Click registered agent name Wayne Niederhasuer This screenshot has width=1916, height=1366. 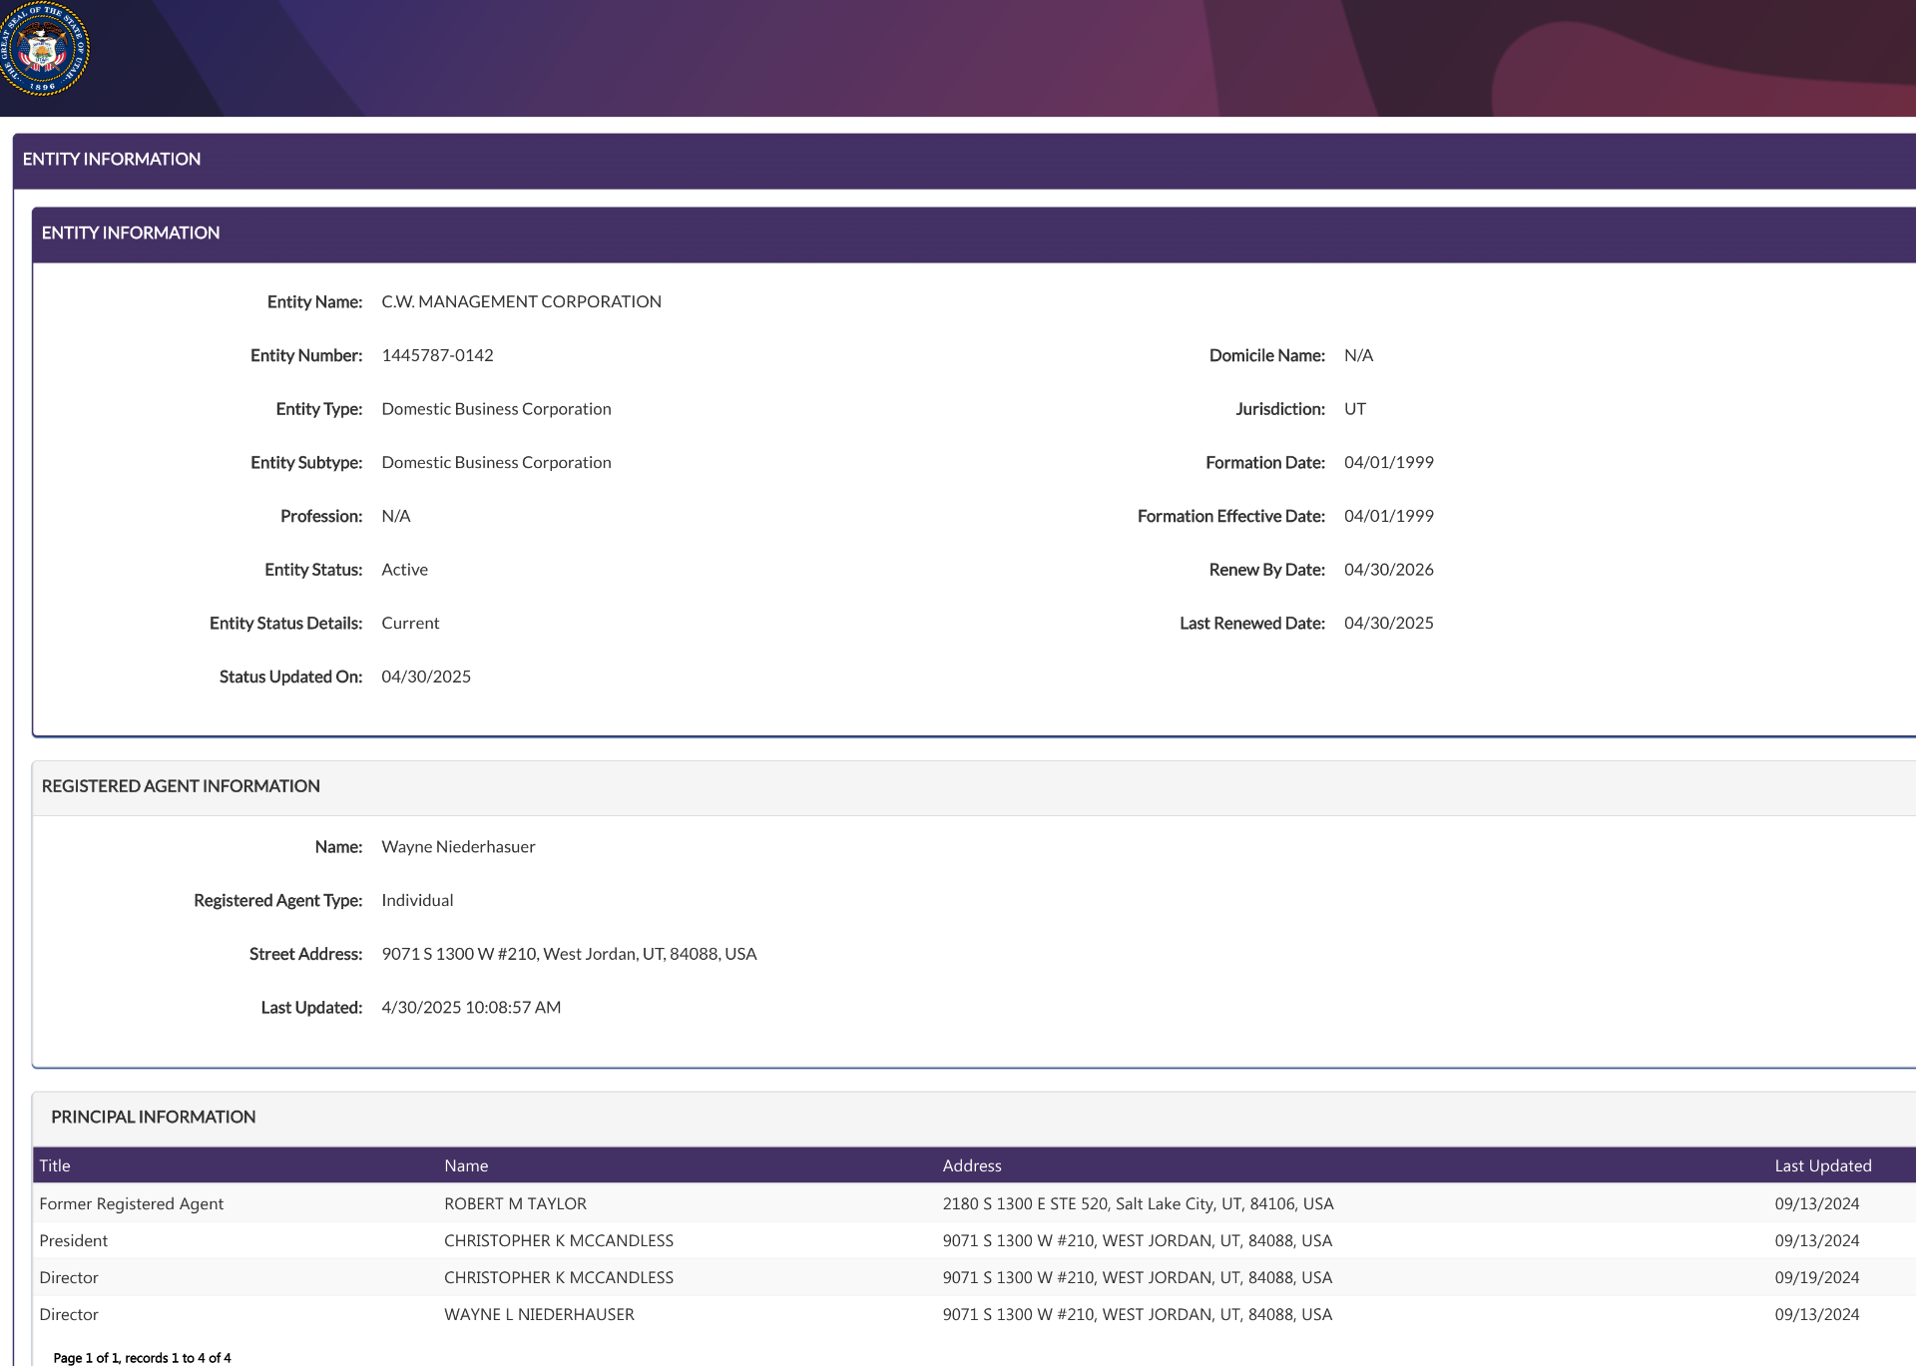(458, 847)
